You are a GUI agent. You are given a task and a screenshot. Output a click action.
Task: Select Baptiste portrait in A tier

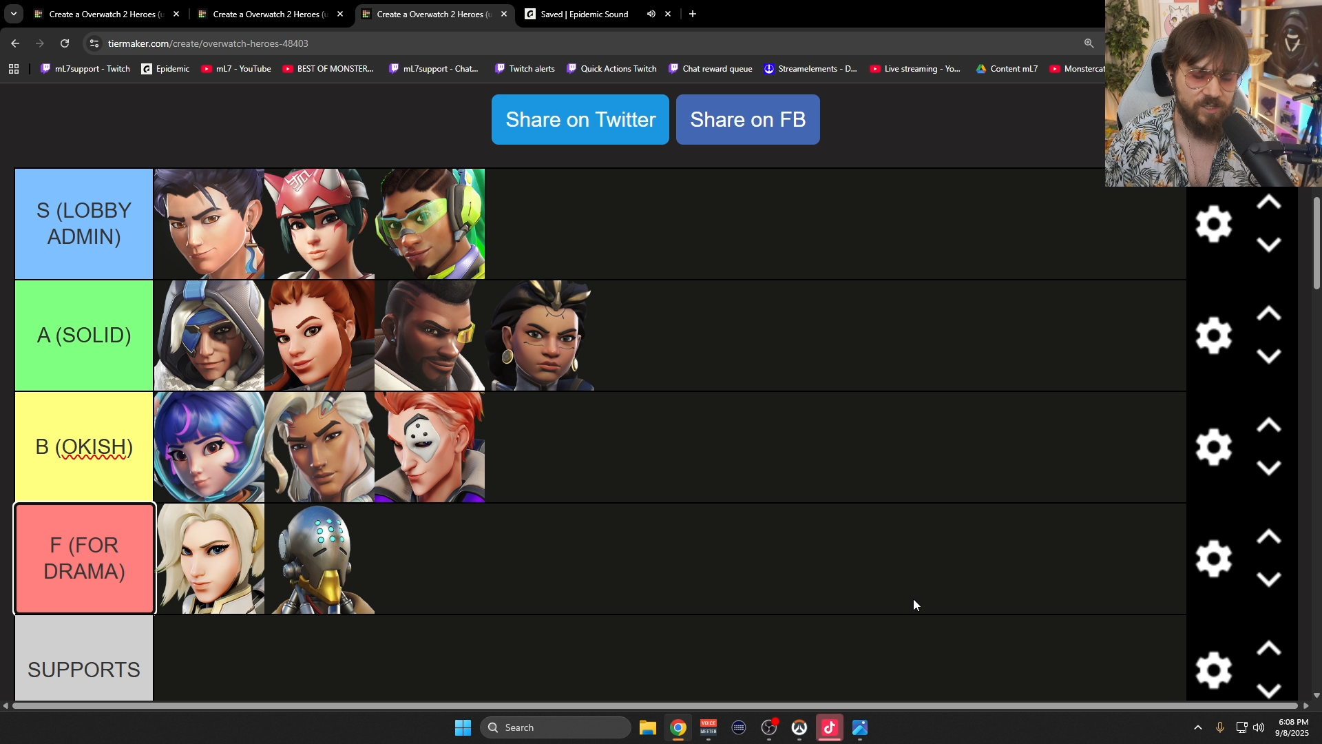[430, 335]
